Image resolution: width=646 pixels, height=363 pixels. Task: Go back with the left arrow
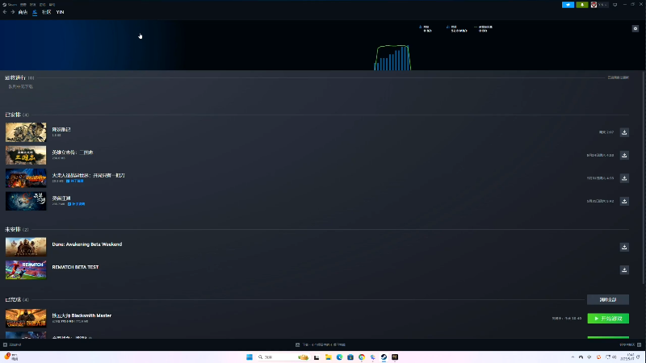5,12
